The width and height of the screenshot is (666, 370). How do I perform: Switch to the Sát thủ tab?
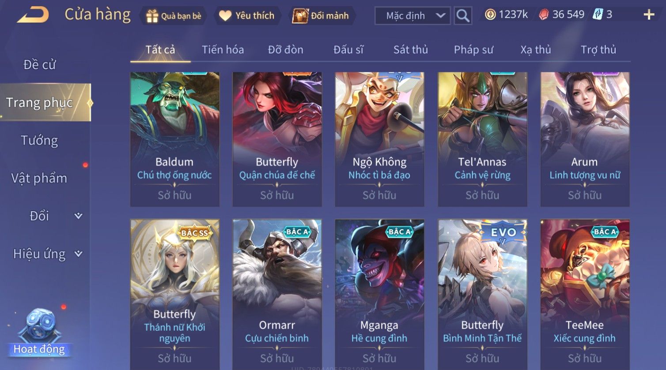click(x=410, y=50)
